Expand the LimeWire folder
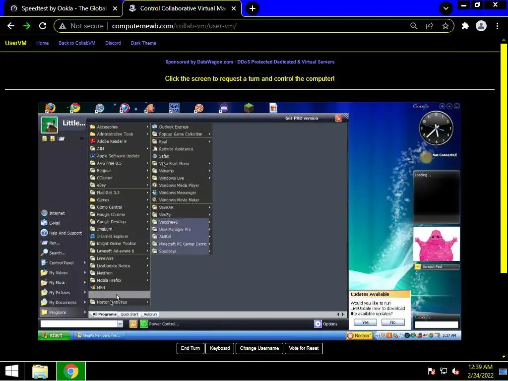This screenshot has width=508, height=381. pos(119,258)
